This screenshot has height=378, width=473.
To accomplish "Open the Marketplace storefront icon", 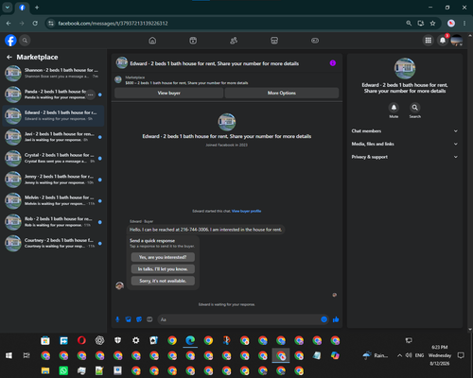I will pos(274,41).
